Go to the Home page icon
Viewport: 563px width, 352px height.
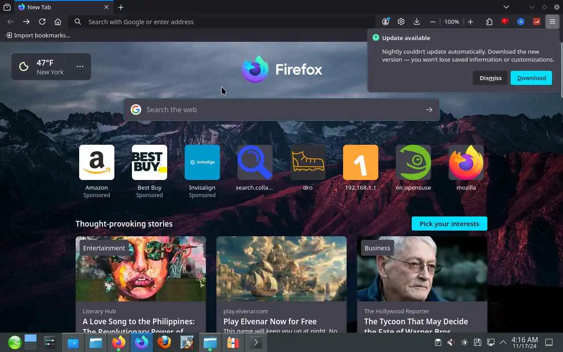point(58,22)
